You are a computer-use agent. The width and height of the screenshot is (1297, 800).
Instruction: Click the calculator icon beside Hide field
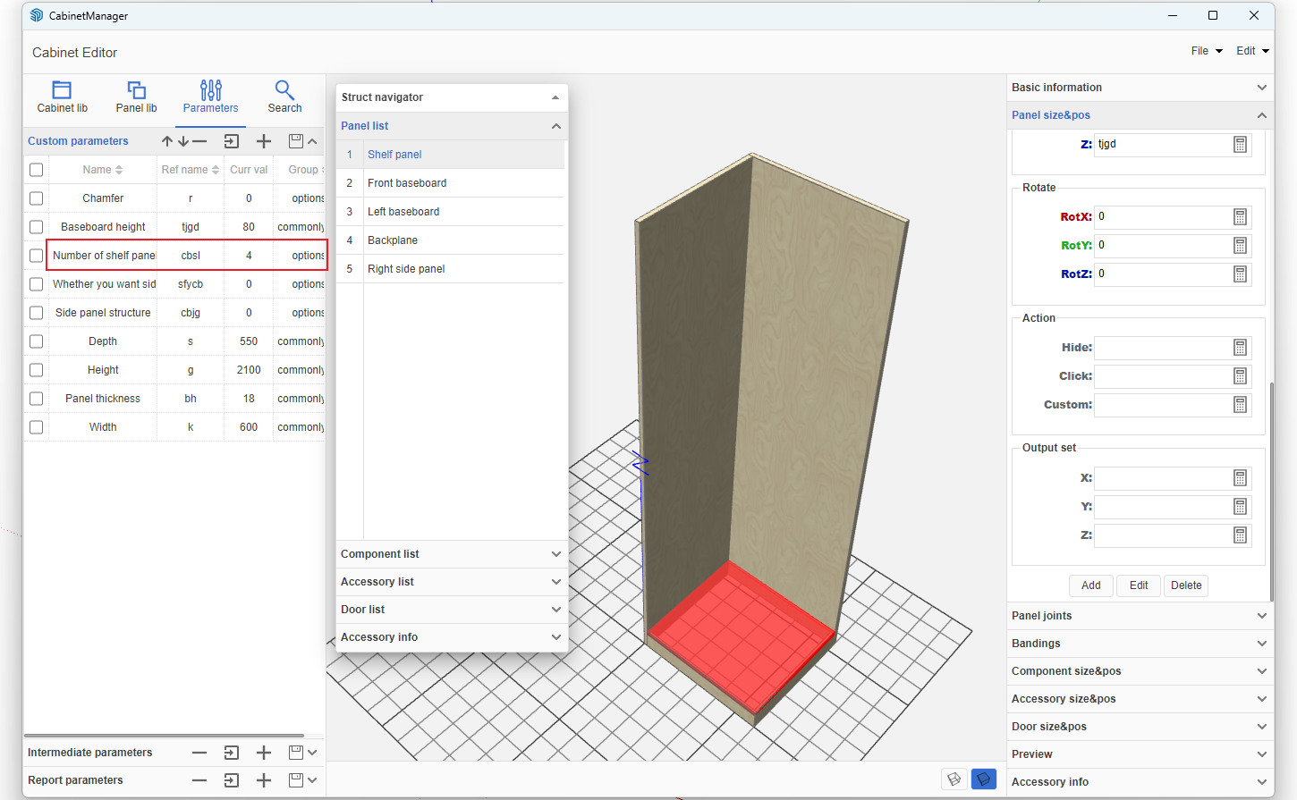tap(1240, 348)
